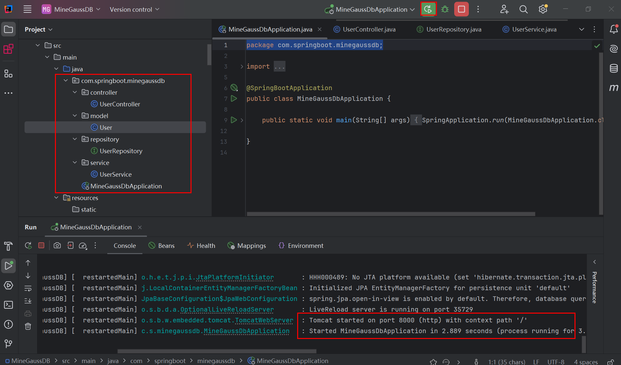
Task: Open the Mappings tab in Run panel
Action: coord(247,246)
